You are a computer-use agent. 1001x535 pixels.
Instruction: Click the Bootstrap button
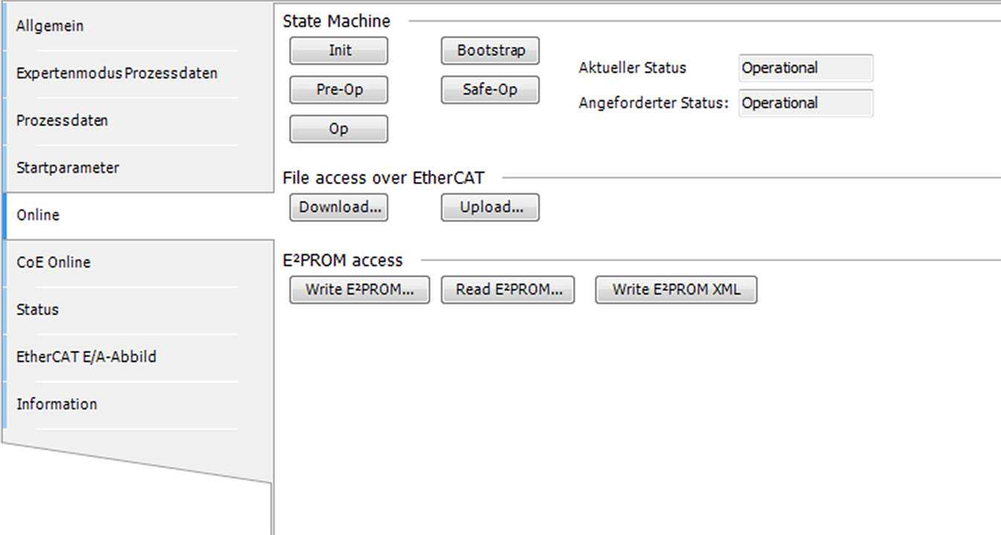point(490,51)
